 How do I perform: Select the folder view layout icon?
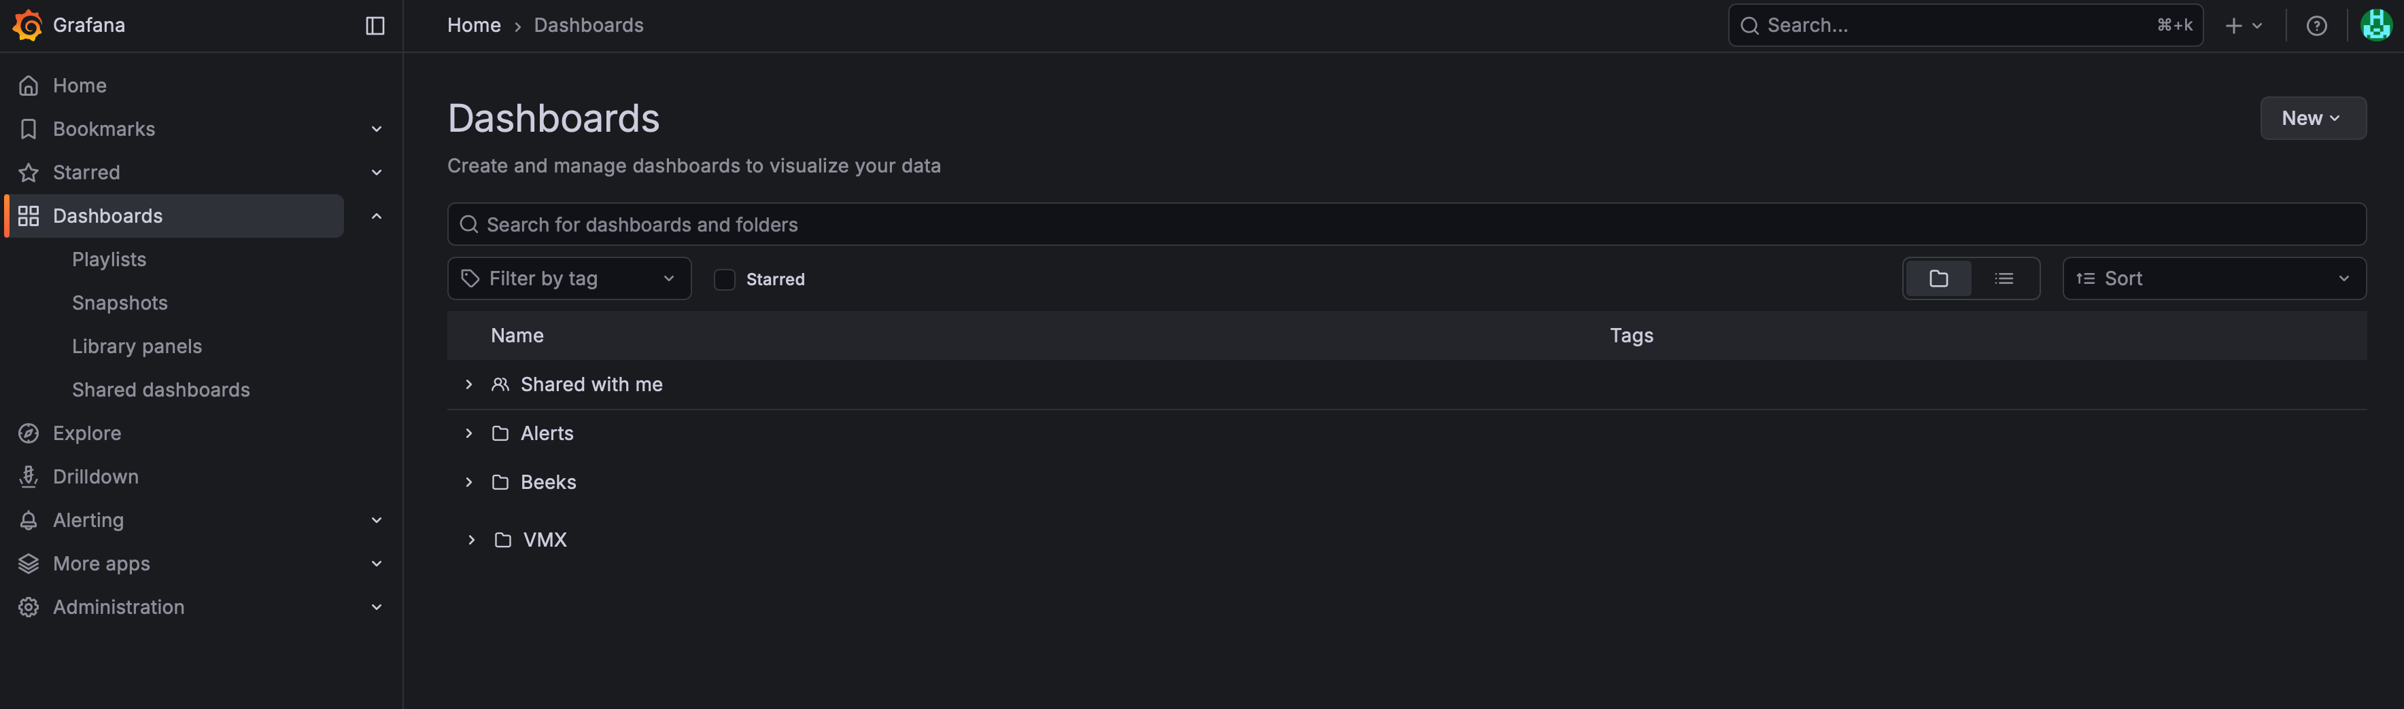(1938, 278)
